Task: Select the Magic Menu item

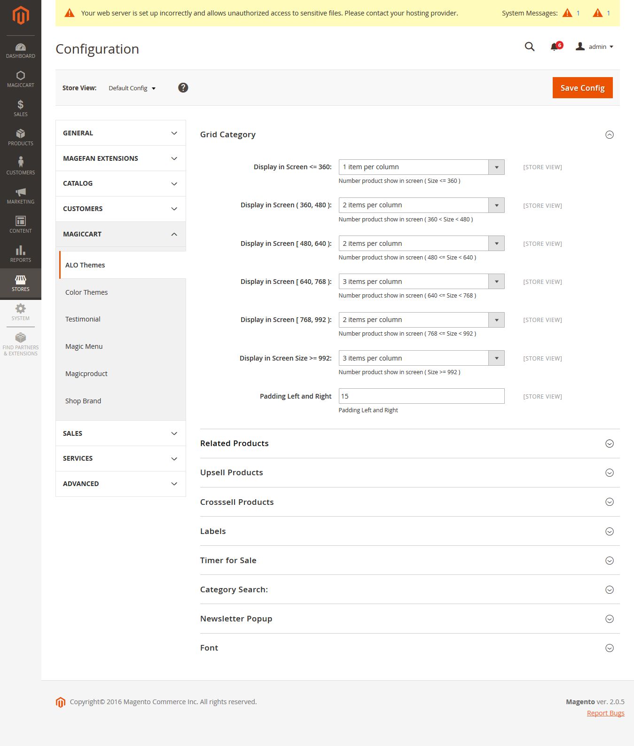Action: point(84,346)
